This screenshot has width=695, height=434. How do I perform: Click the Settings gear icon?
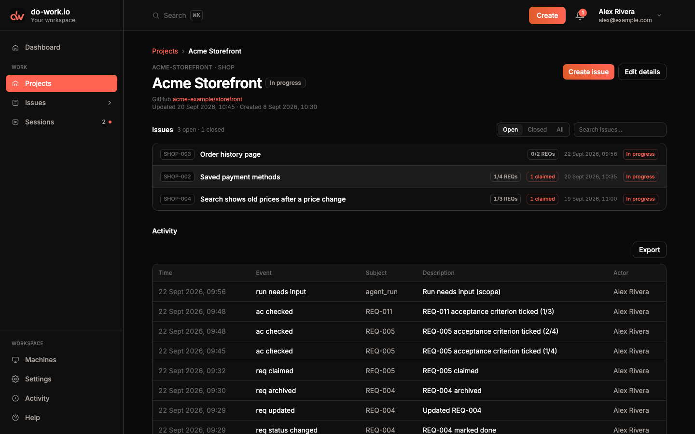tap(15, 379)
